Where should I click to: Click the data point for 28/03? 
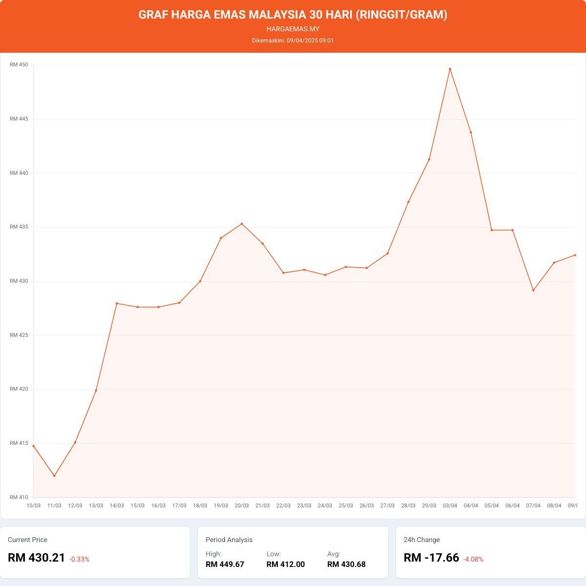408,202
